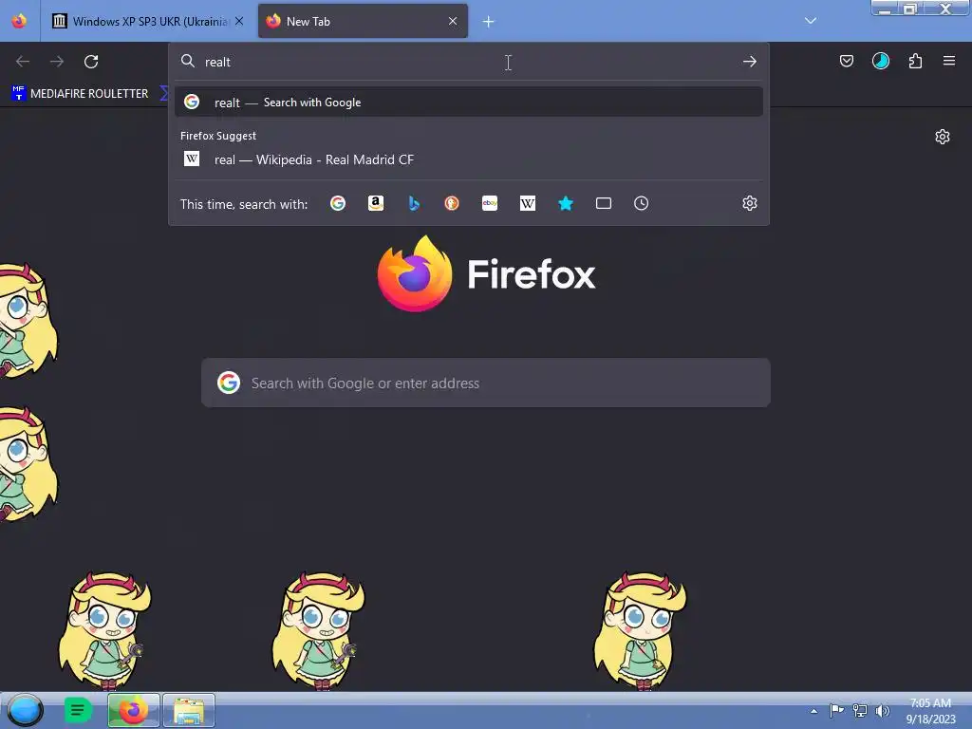Open MEDIAFIRE ROULETTER bookmark
Image resolution: width=972 pixels, height=729 pixels.
(80, 94)
